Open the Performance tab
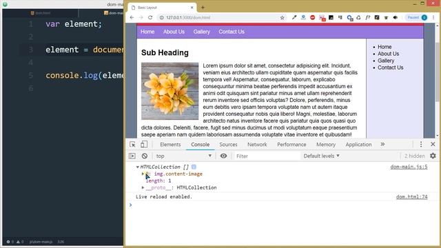Viewport: 441px width, 248px height. (x=291, y=145)
